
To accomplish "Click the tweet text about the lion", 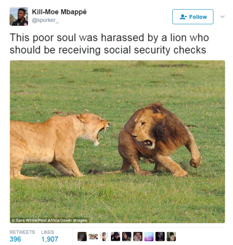I will pyautogui.click(x=109, y=44).
